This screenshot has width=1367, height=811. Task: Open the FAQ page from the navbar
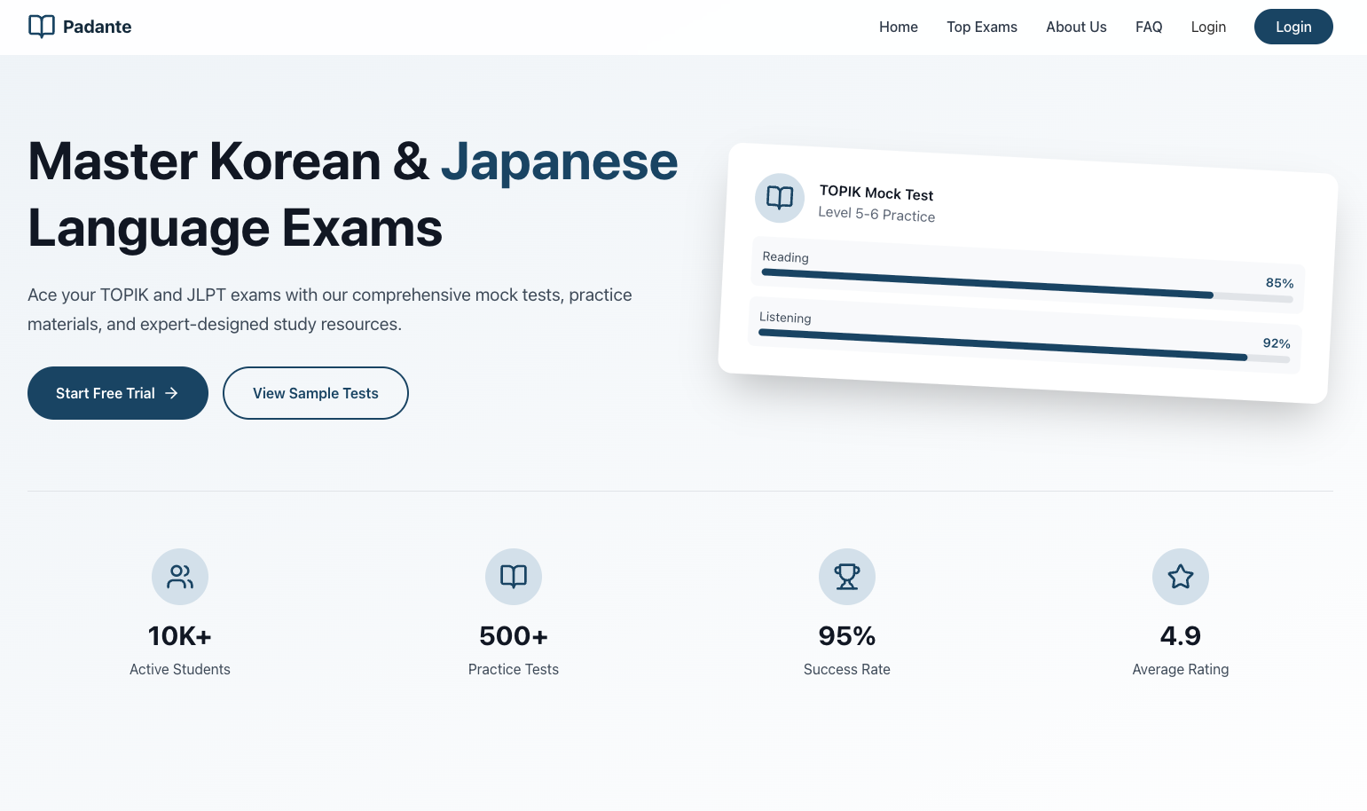coord(1149,27)
